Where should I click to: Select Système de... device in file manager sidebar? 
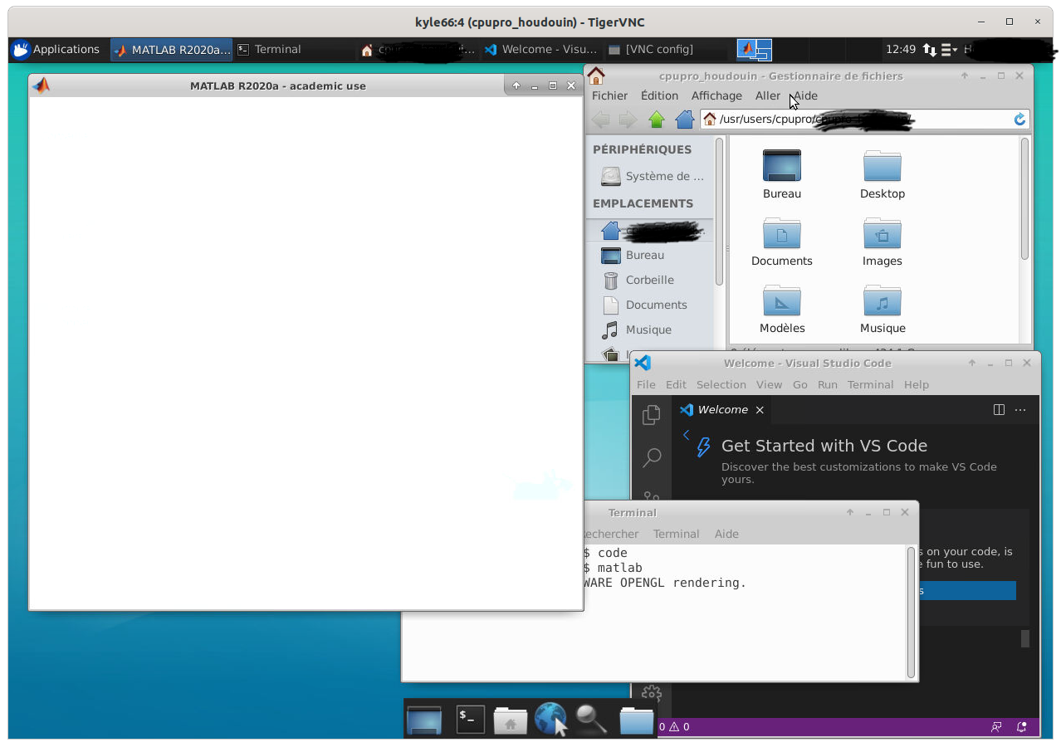point(652,176)
